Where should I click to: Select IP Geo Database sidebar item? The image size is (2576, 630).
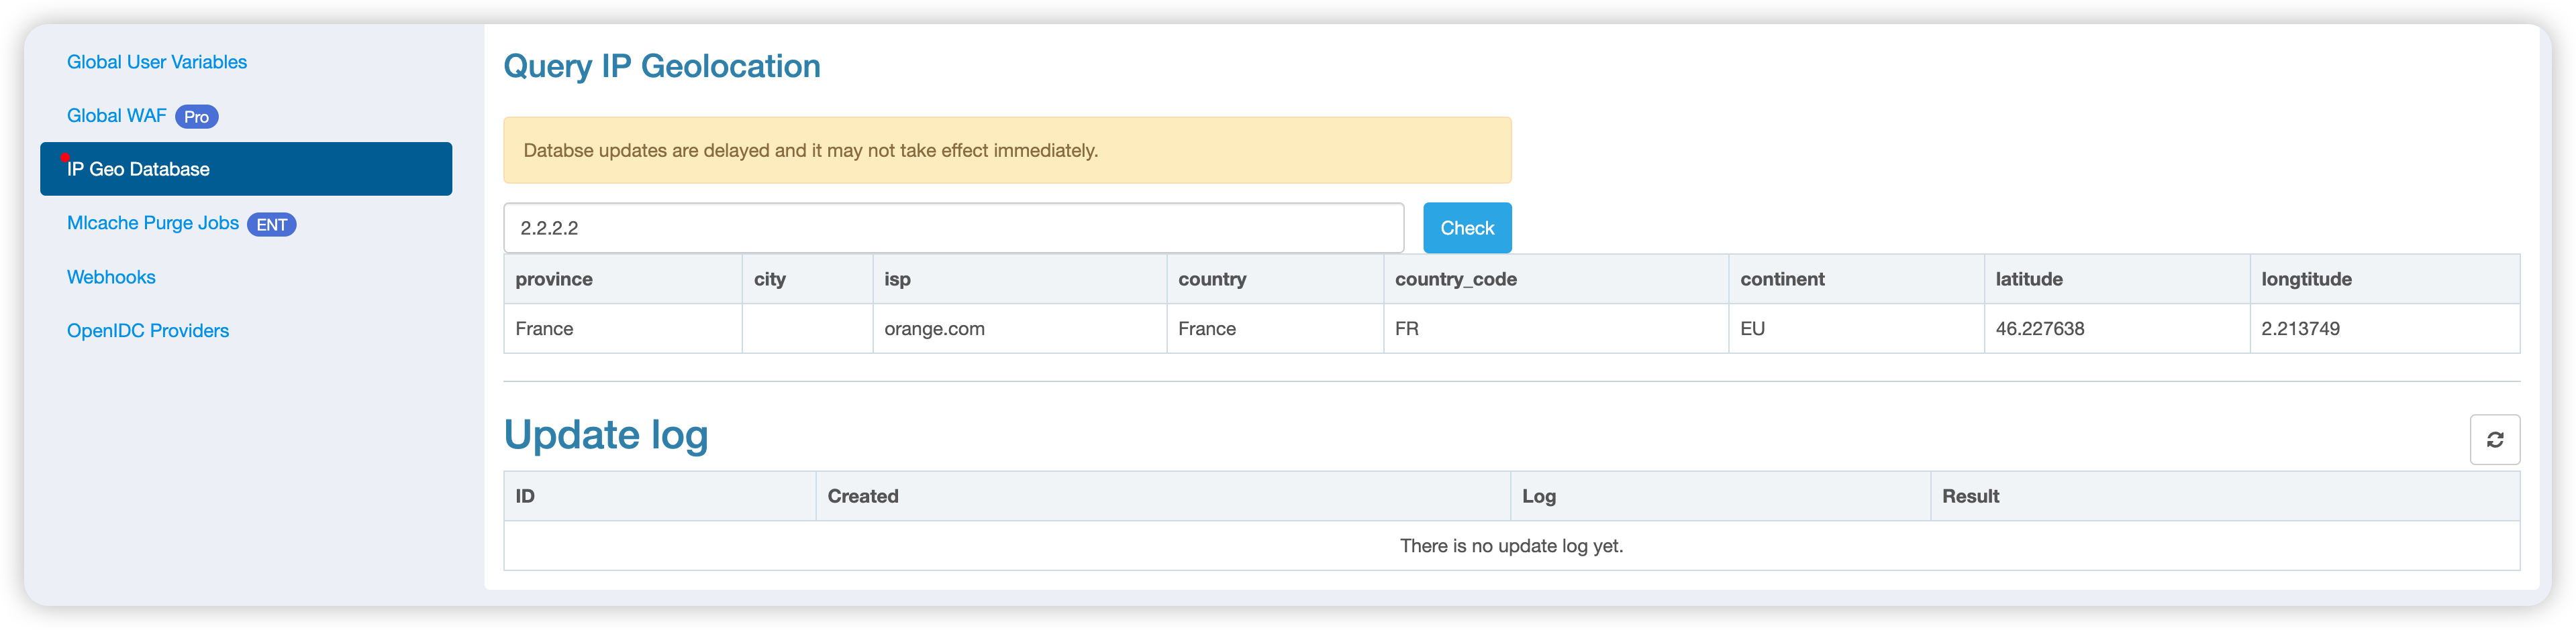pyautogui.click(x=246, y=169)
